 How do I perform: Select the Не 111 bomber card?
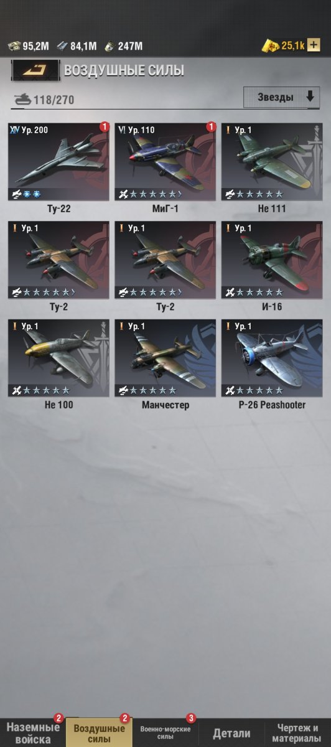[x=272, y=168]
